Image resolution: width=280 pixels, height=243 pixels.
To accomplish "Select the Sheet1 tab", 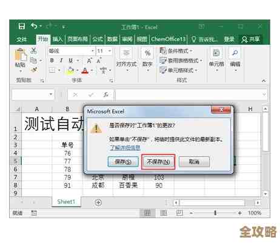I will [66, 202].
